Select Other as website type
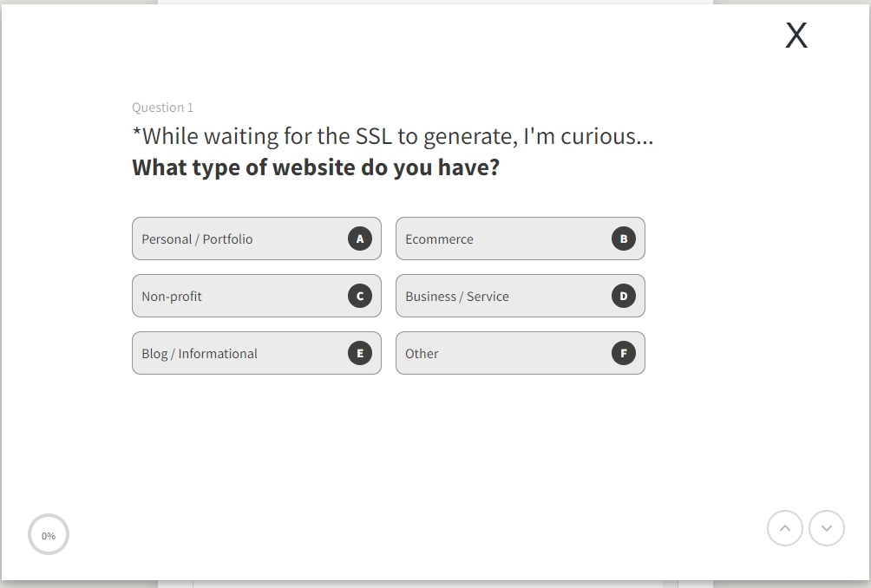 [521, 353]
